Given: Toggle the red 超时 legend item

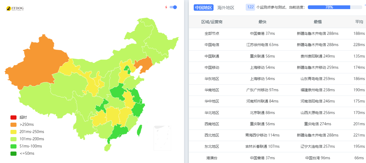Looking at the screenshot, I should tap(13, 117).
